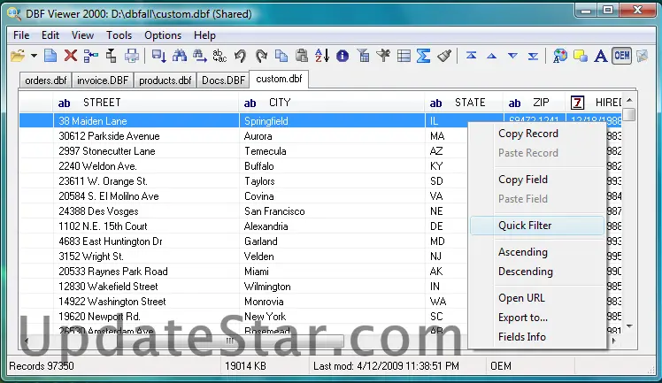Jump to last record arrow icon
662x383 pixels.
(534, 56)
